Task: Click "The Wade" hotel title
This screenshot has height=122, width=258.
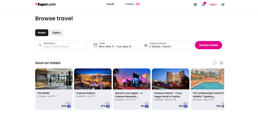Action: pos(43,93)
